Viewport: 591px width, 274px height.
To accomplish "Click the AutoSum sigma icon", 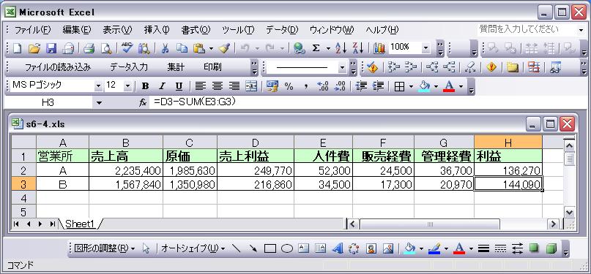I will [x=316, y=48].
